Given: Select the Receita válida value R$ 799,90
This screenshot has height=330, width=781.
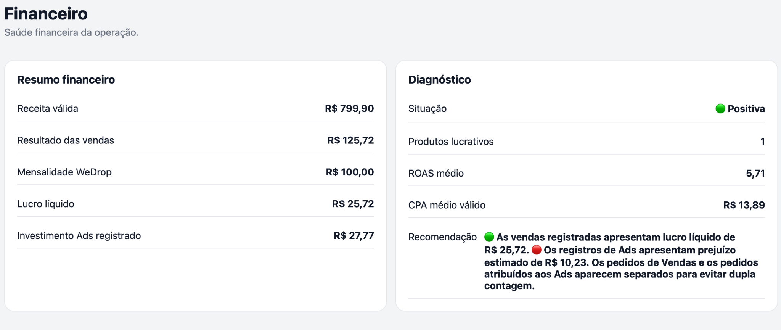Looking at the screenshot, I should click(349, 108).
